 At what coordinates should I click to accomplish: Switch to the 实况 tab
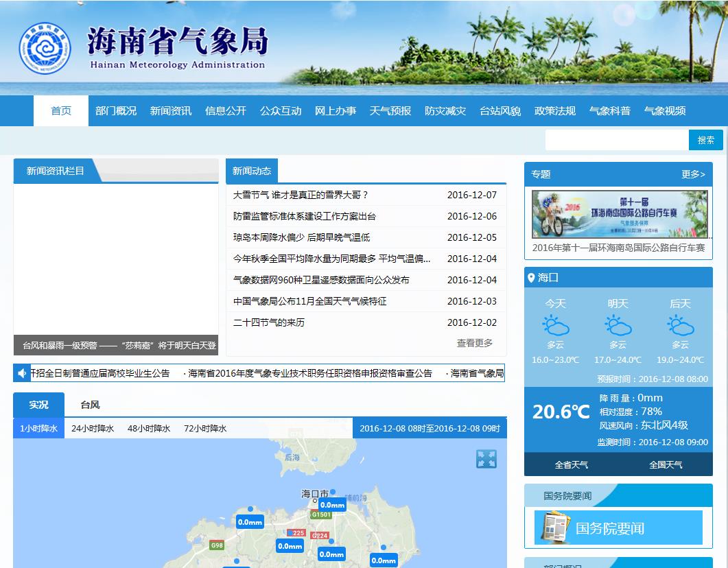(38, 405)
